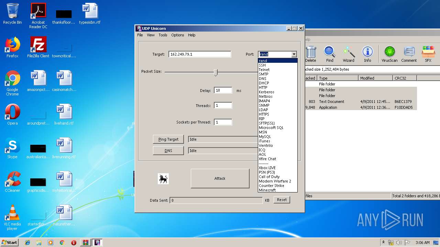Viewport: 440px width, 247px height.
Task: Select Microsoft SQL port option
Action: [278, 128]
